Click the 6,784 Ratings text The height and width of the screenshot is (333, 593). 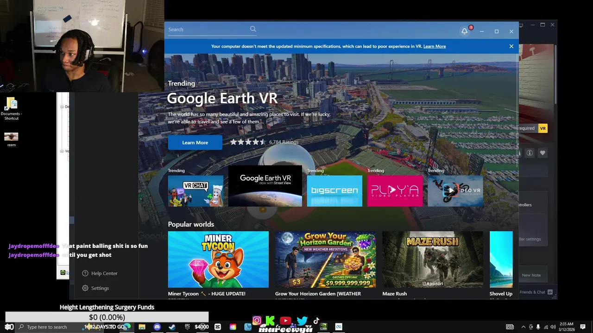(284, 142)
